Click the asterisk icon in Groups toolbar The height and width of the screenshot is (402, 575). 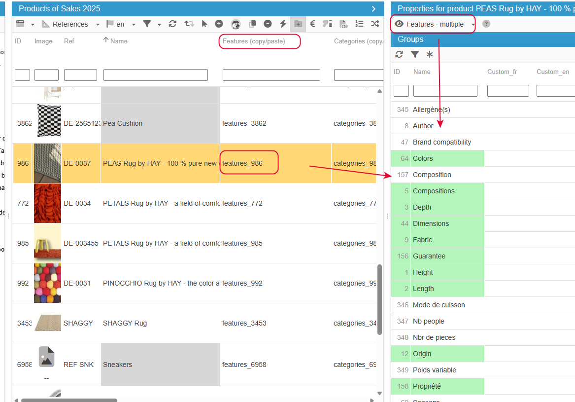430,54
